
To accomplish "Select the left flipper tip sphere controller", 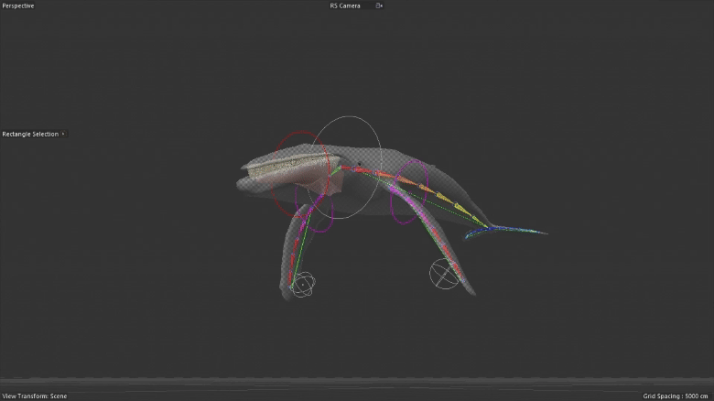I will (x=303, y=285).
